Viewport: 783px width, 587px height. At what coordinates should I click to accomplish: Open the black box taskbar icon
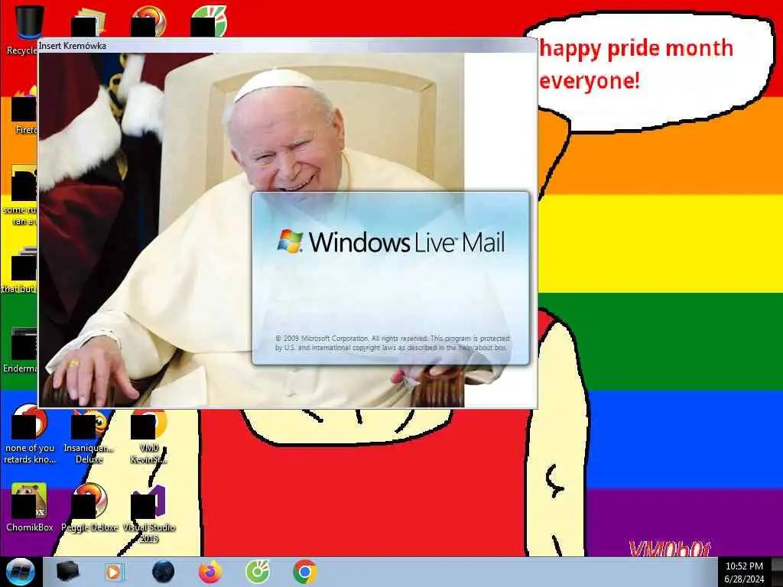click(x=67, y=572)
